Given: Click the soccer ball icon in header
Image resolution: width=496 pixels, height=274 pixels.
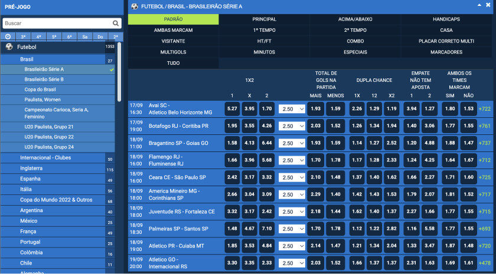Looking at the screenshot, I should coord(135,6).
